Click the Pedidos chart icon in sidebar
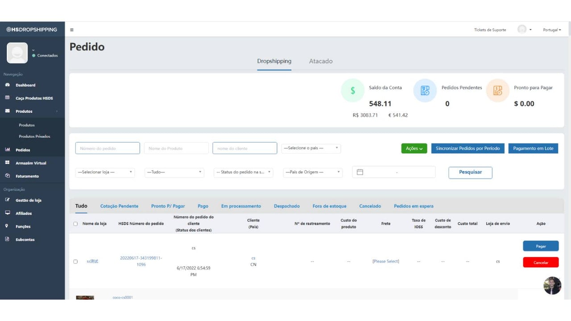This screenshot has width=571, height=321. click(x=7, y=150)
